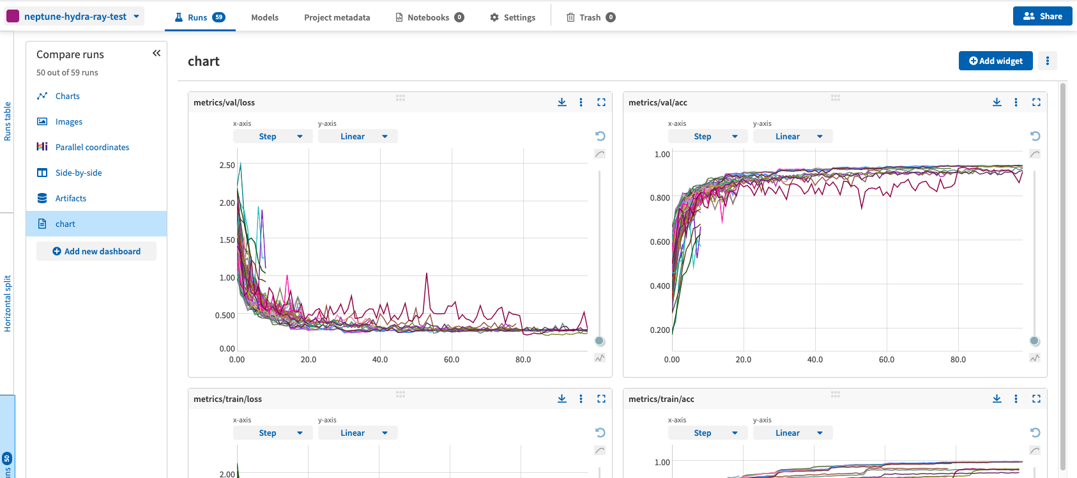Click the Share button
The height and width of the screenshot is (478, 1077).
[x=1043, y=16]
